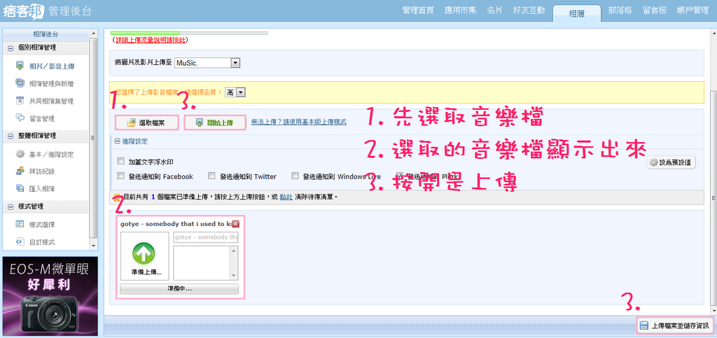
Task: Enable 發送通知到 Facebook checkbox
Action: pos(120,176)
